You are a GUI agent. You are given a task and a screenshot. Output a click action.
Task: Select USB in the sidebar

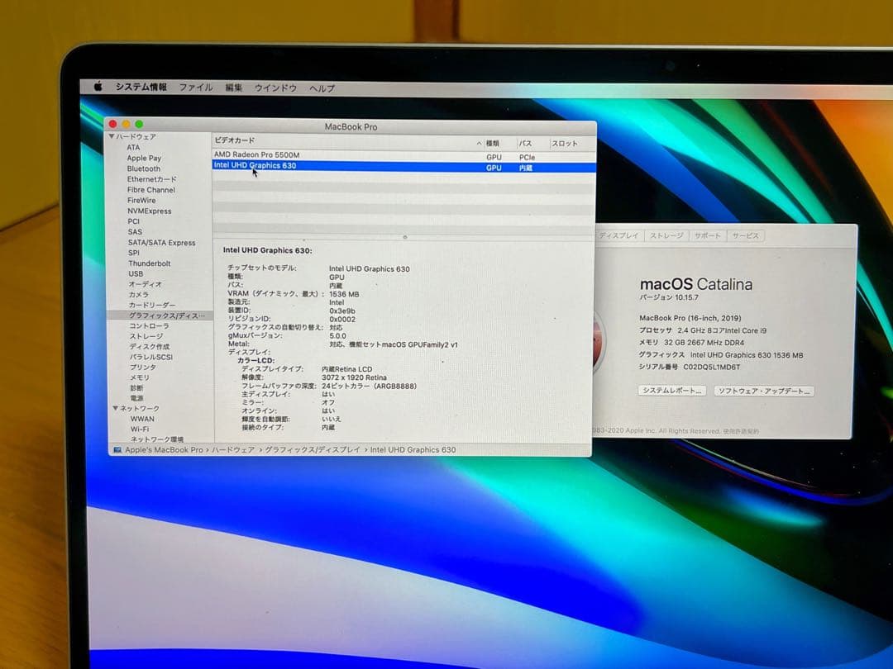click(136, 273)
